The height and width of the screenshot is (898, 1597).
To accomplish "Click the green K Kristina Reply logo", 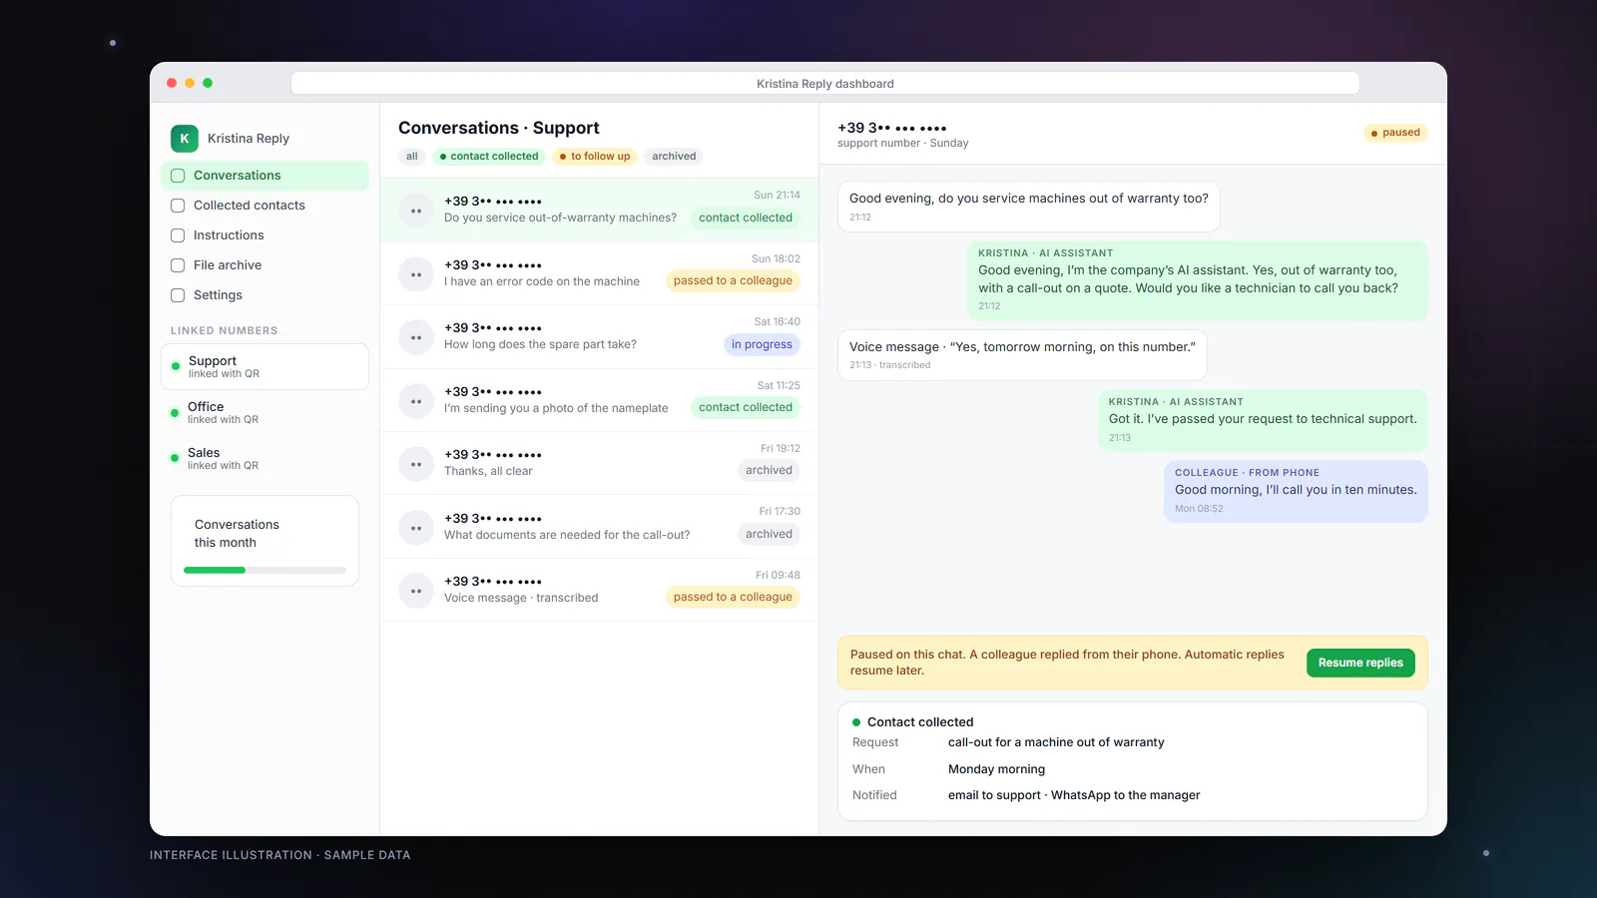I will [x=185, y=139].
